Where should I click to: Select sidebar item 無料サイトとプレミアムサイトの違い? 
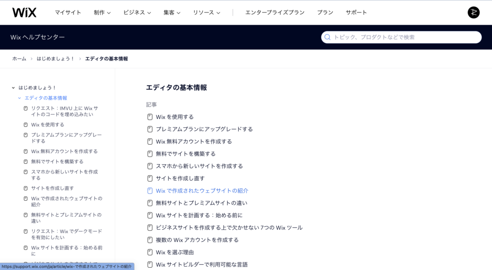(x=66, y=218)
